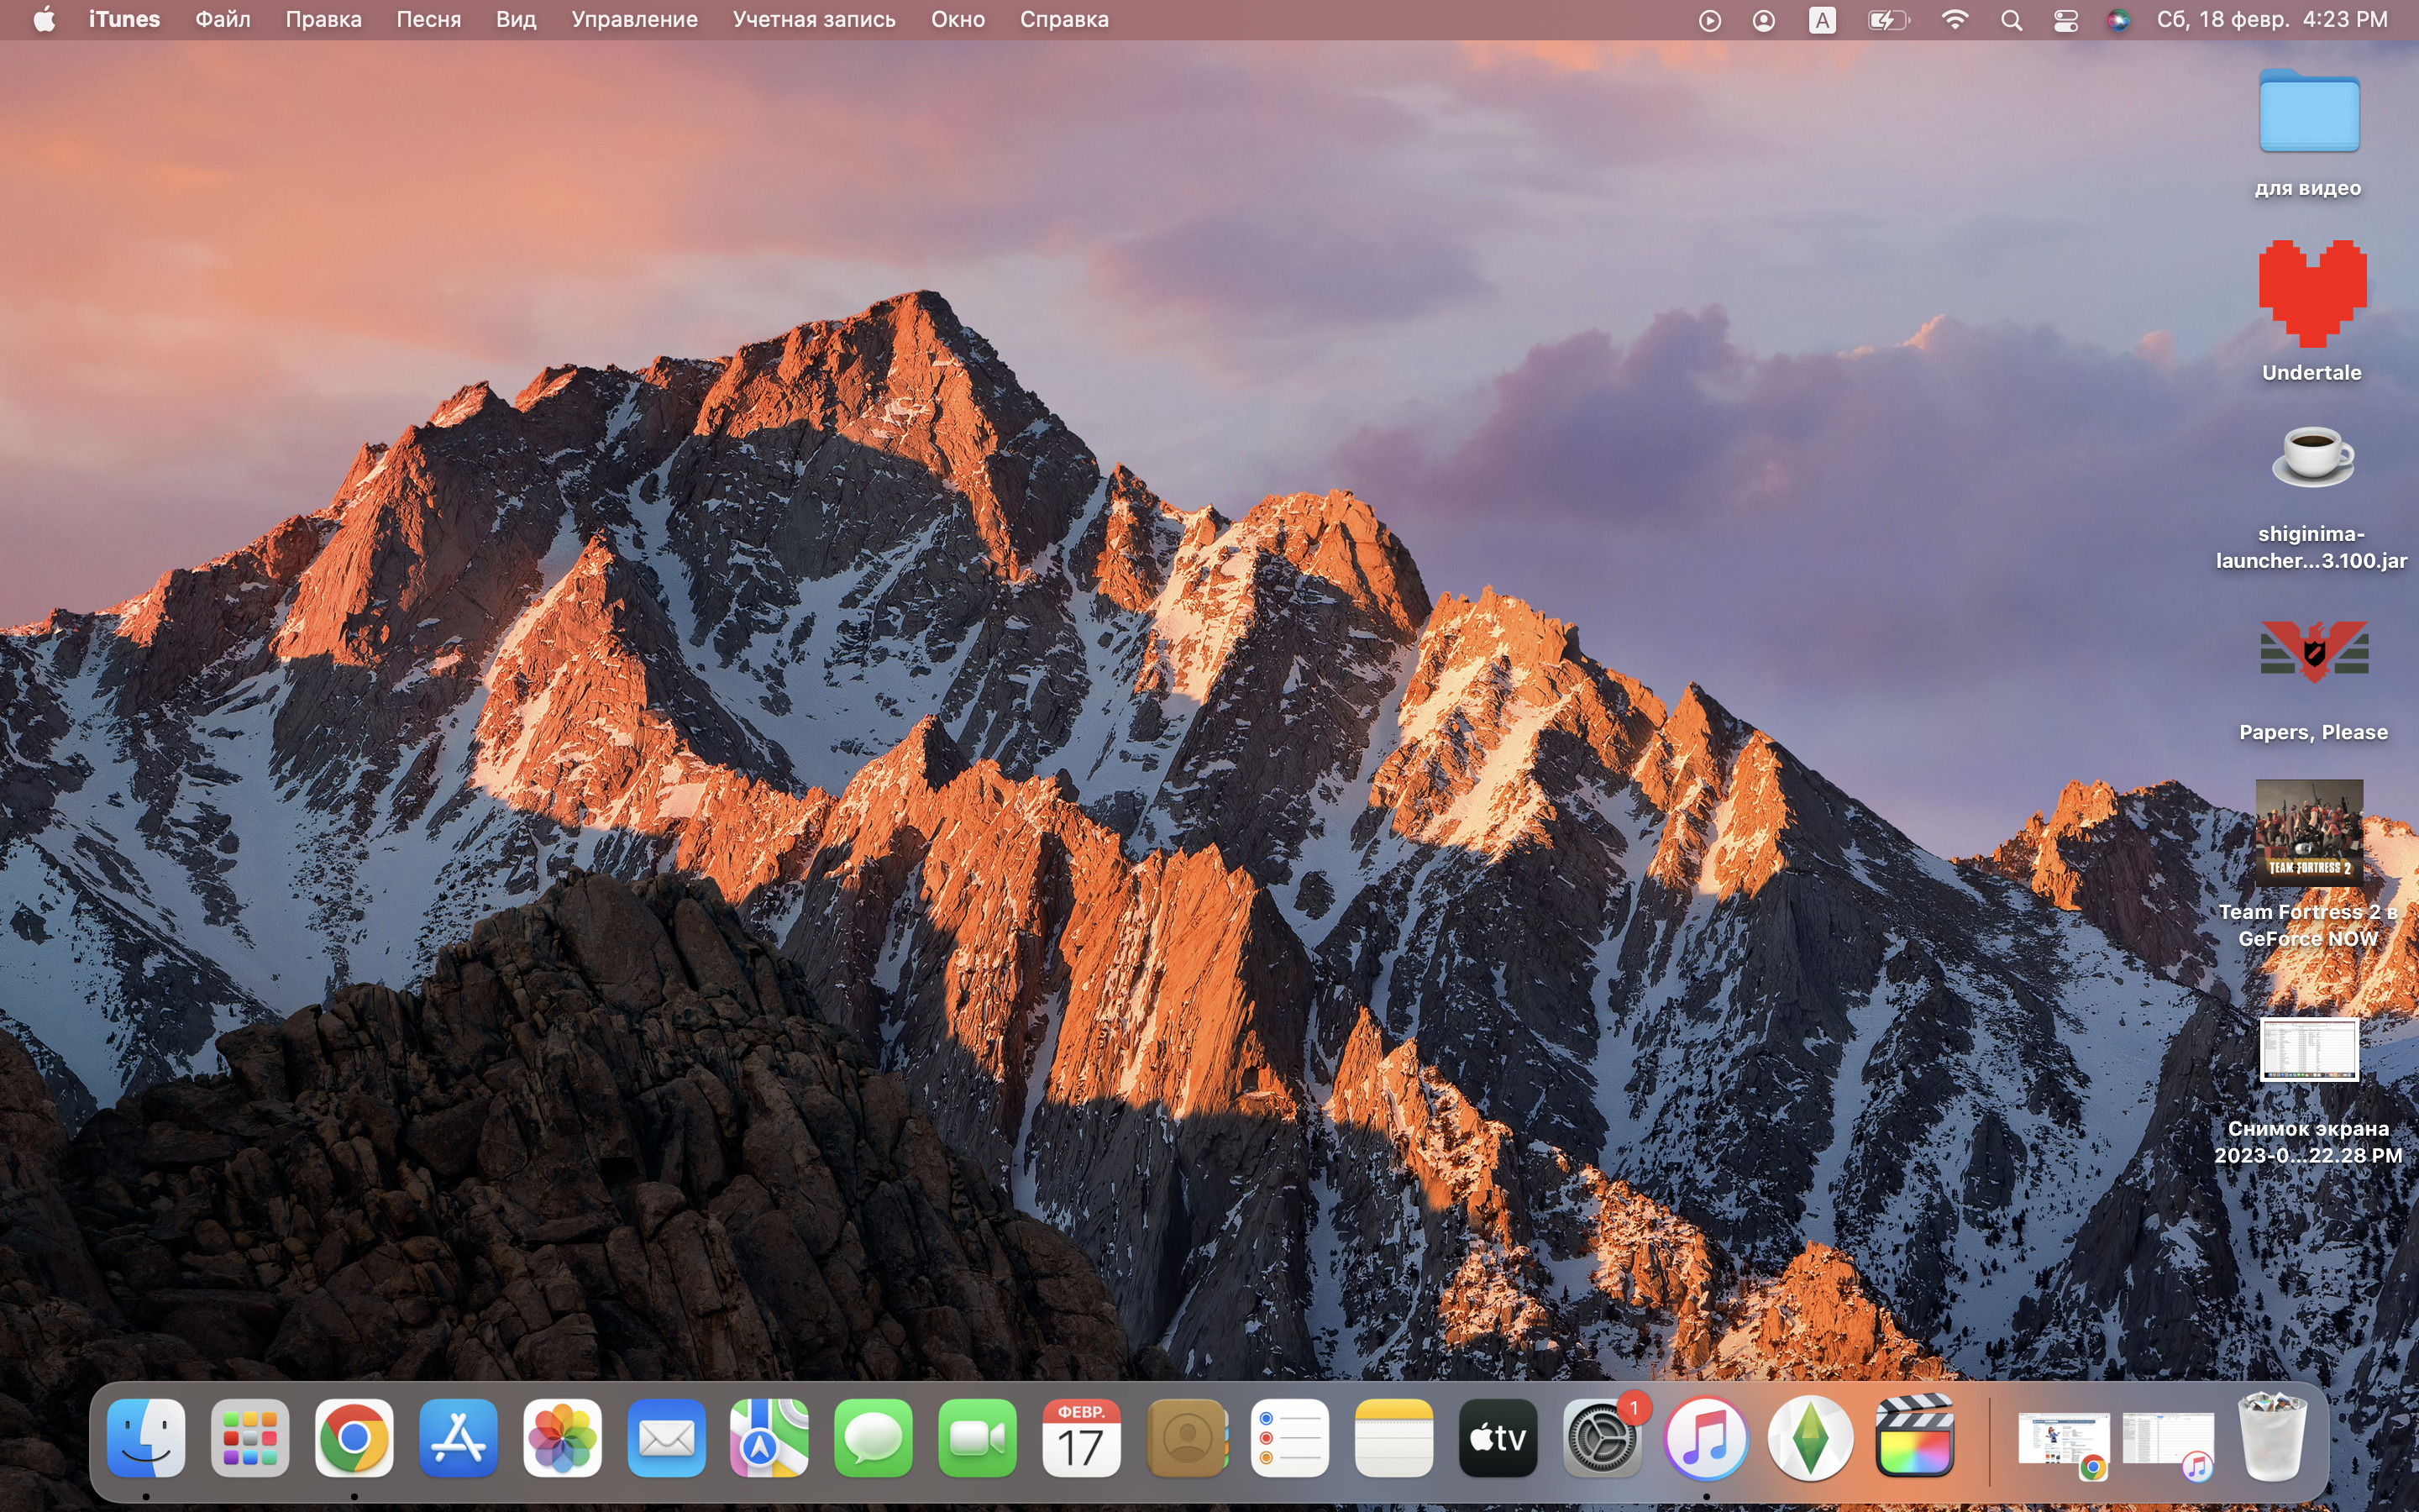This screenshot has width=2419, height=1512.
Task: Click the battery status menu icon
Action: pyautogui.click(x=1887, y=20)
